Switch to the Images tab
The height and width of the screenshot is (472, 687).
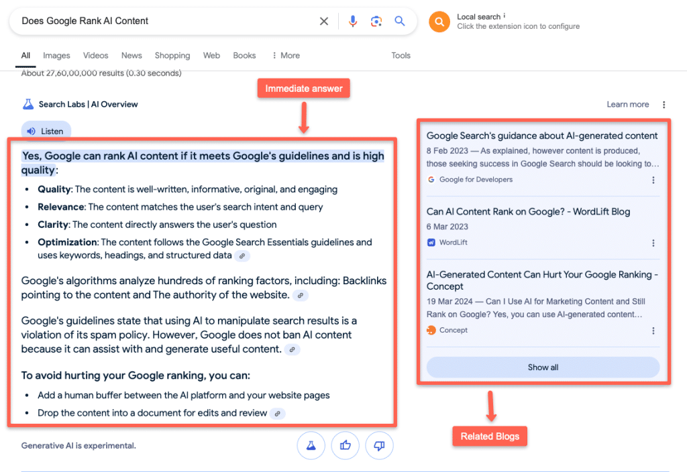point(56,56)
